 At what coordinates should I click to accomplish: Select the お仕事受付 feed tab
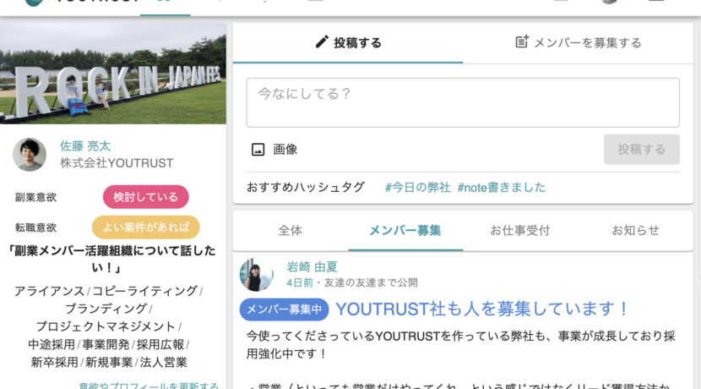[520, 231]
